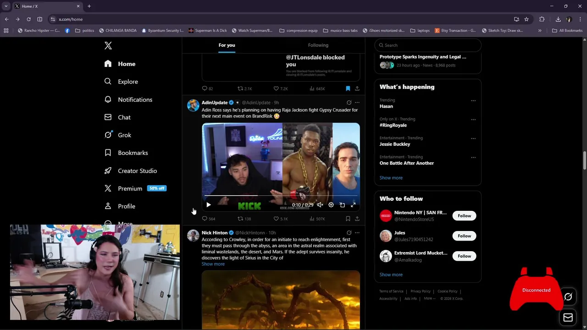Open Grok in sidebar

coord(118,135)
